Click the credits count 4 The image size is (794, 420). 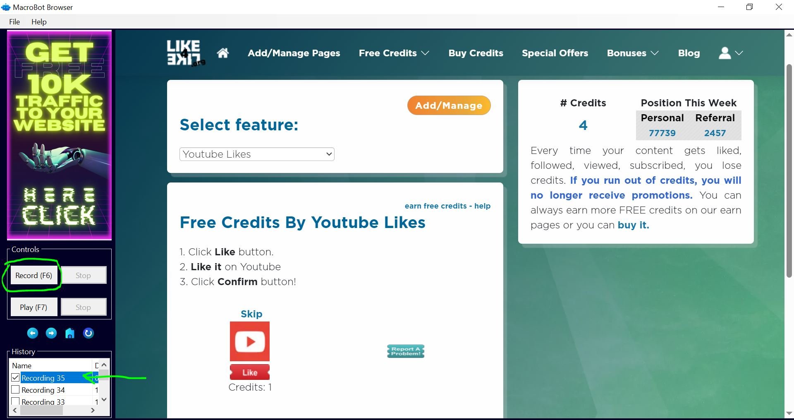[x=583, y=125]
